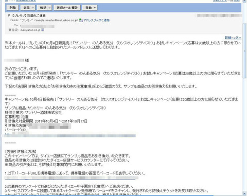The height and width of the screenshot is (196, 247).
Task: Click the scrollbar down arrow
Action: pyautogui.click(x=244, y=193)
